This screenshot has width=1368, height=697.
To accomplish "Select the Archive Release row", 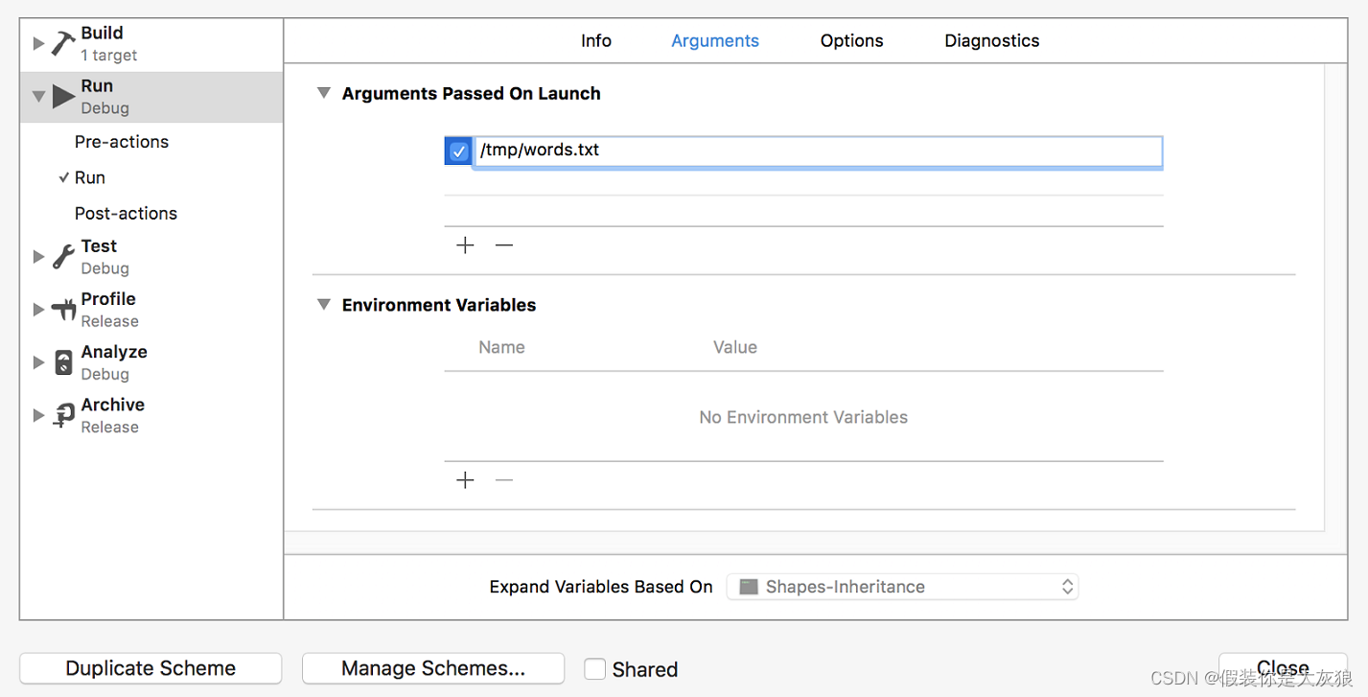I will [151, 415].
